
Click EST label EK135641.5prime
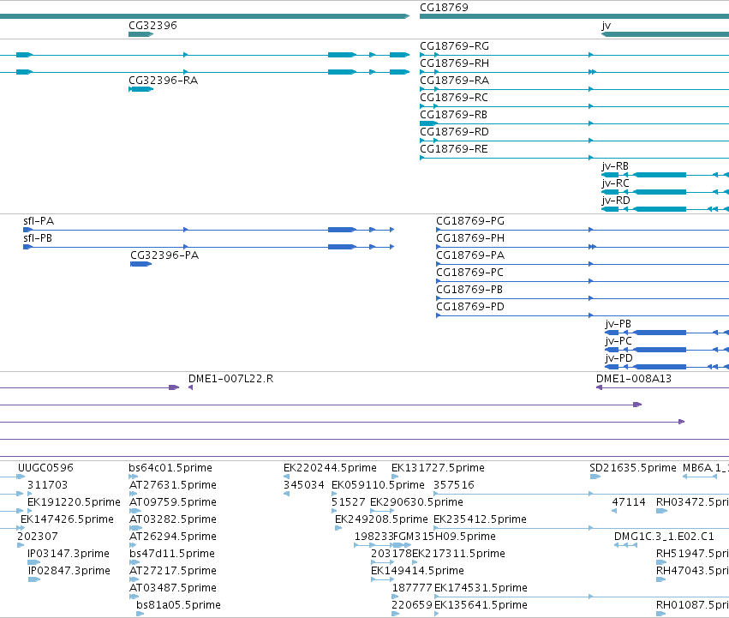coord(481,605)
